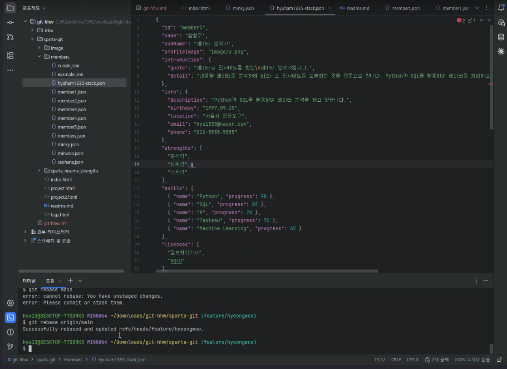Add a new terminal session tab
Viewport: 507px width, 369px height.
[70, 280]
